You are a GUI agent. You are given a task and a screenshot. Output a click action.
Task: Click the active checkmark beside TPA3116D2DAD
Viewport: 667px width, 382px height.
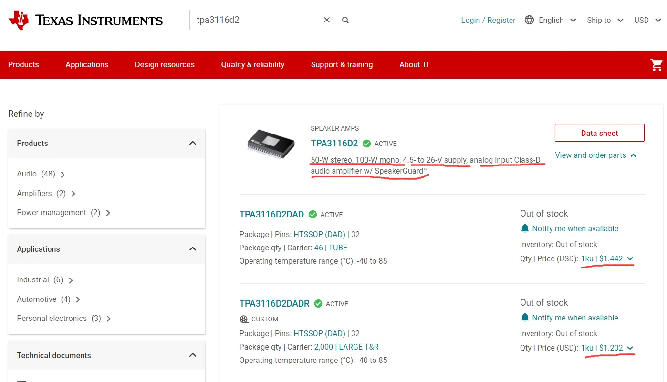(x=313, y=215)
